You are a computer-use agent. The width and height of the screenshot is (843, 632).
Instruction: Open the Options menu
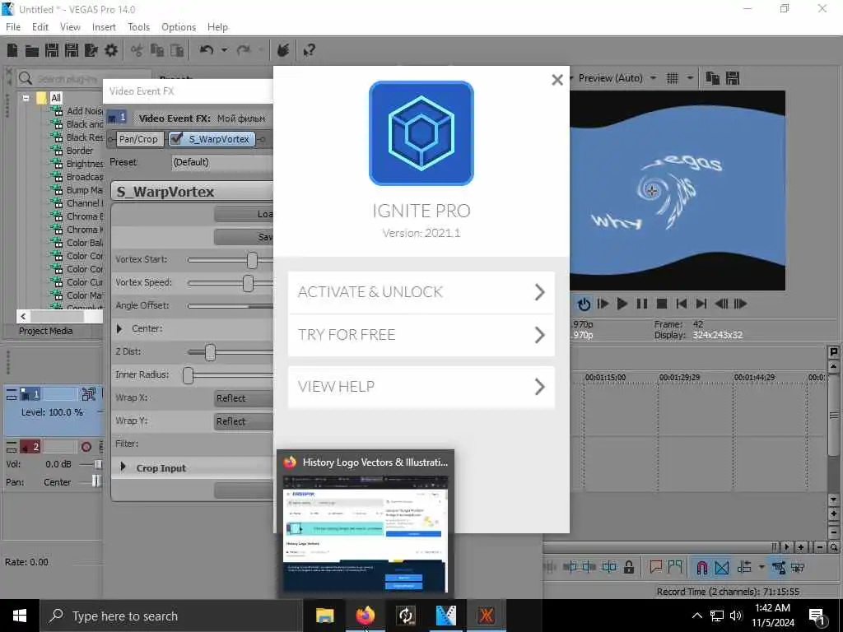pyautogui.click(x=179, y=27)
